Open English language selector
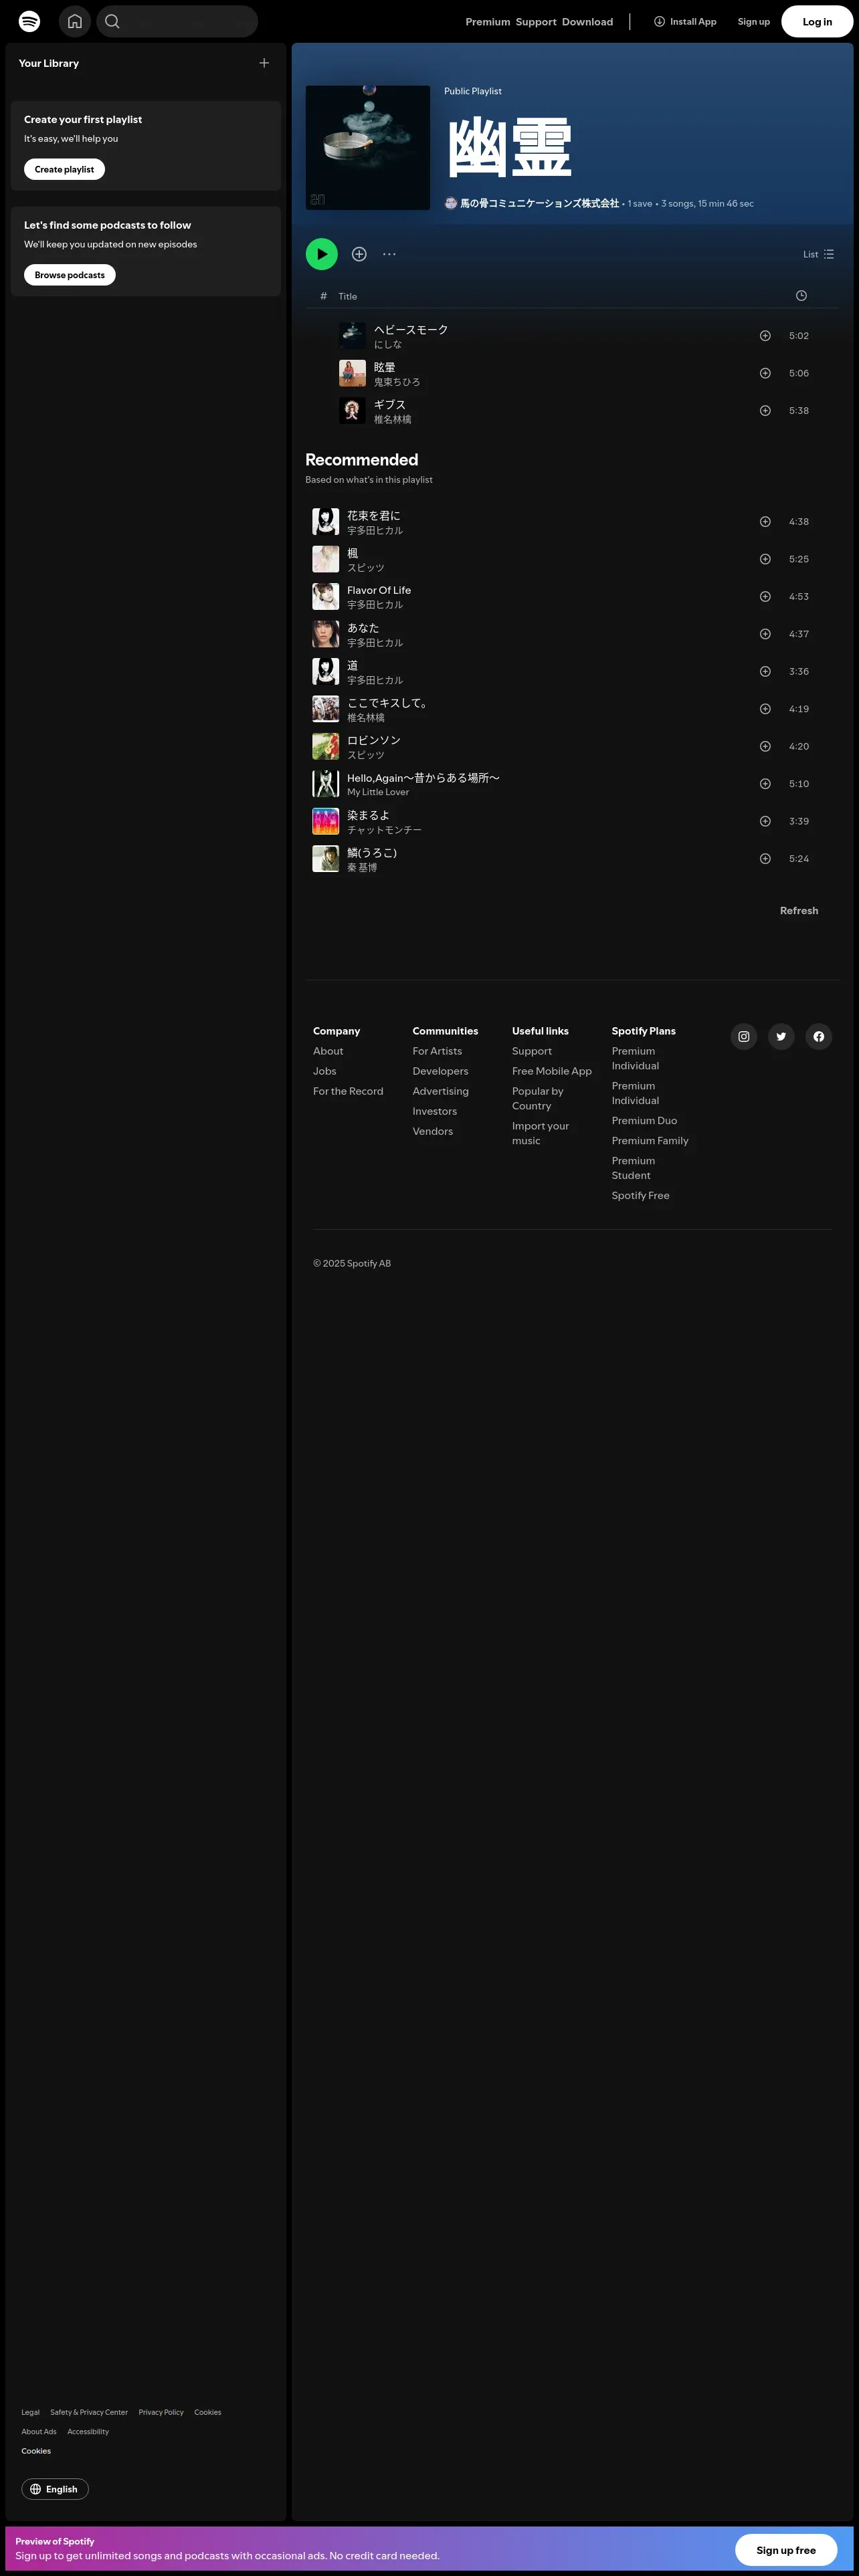The height and width of the screenshot is (2576, 859). (x=55, y=2489)
